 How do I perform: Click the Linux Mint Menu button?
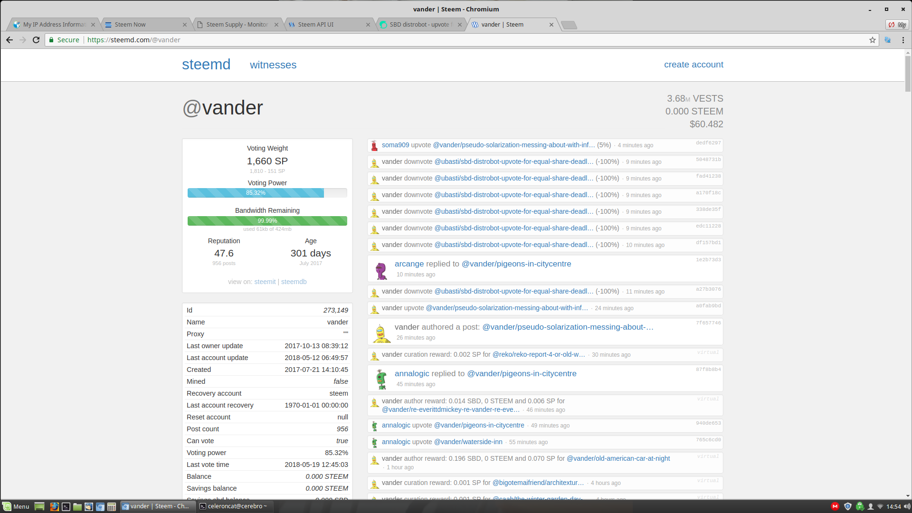[16, 506]
